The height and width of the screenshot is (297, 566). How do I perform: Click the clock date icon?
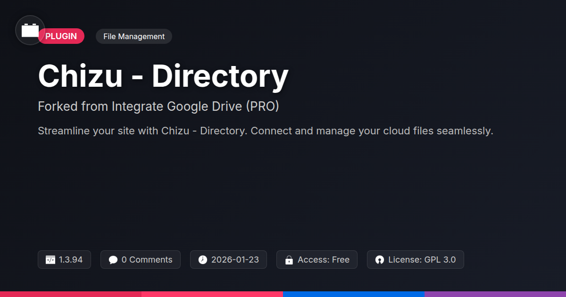click(203, 260)
